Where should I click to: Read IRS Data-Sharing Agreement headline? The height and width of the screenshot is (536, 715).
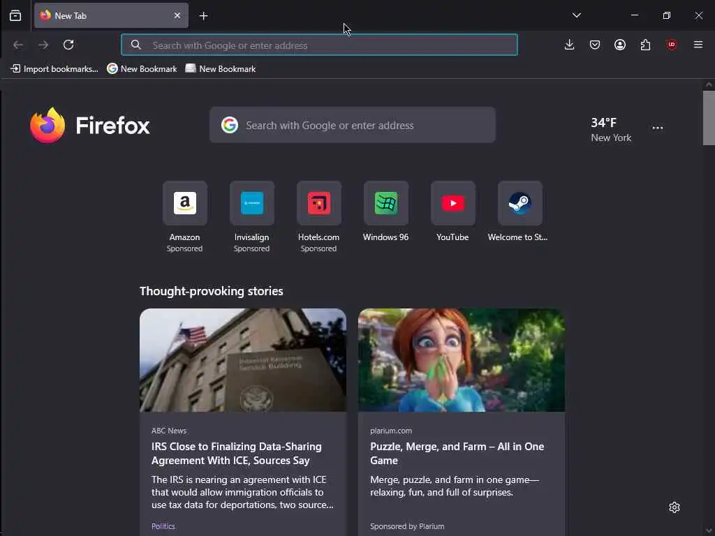click(x=236, y=454)
